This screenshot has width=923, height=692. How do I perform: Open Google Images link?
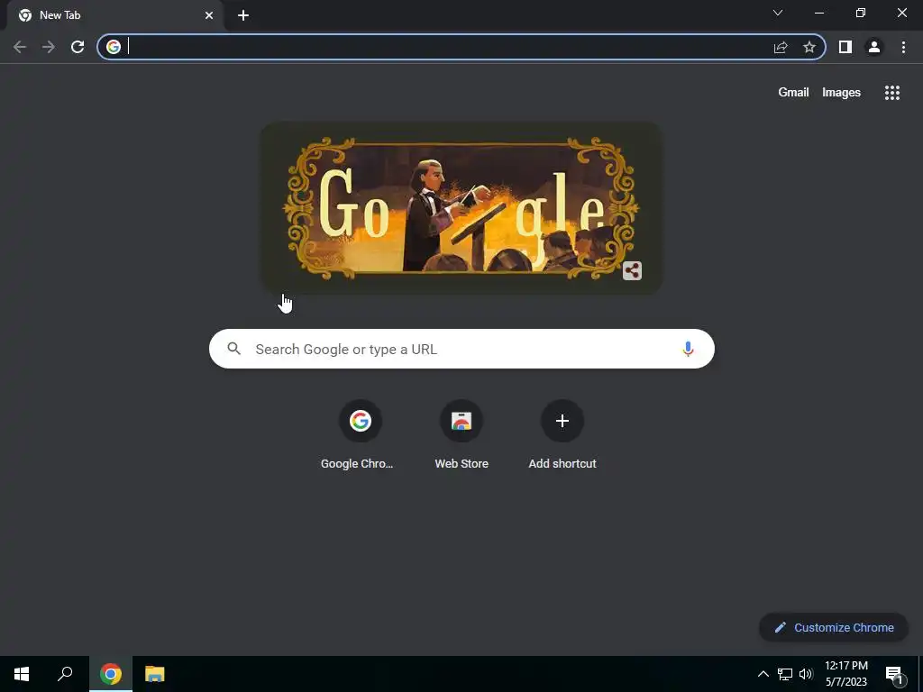841,93
